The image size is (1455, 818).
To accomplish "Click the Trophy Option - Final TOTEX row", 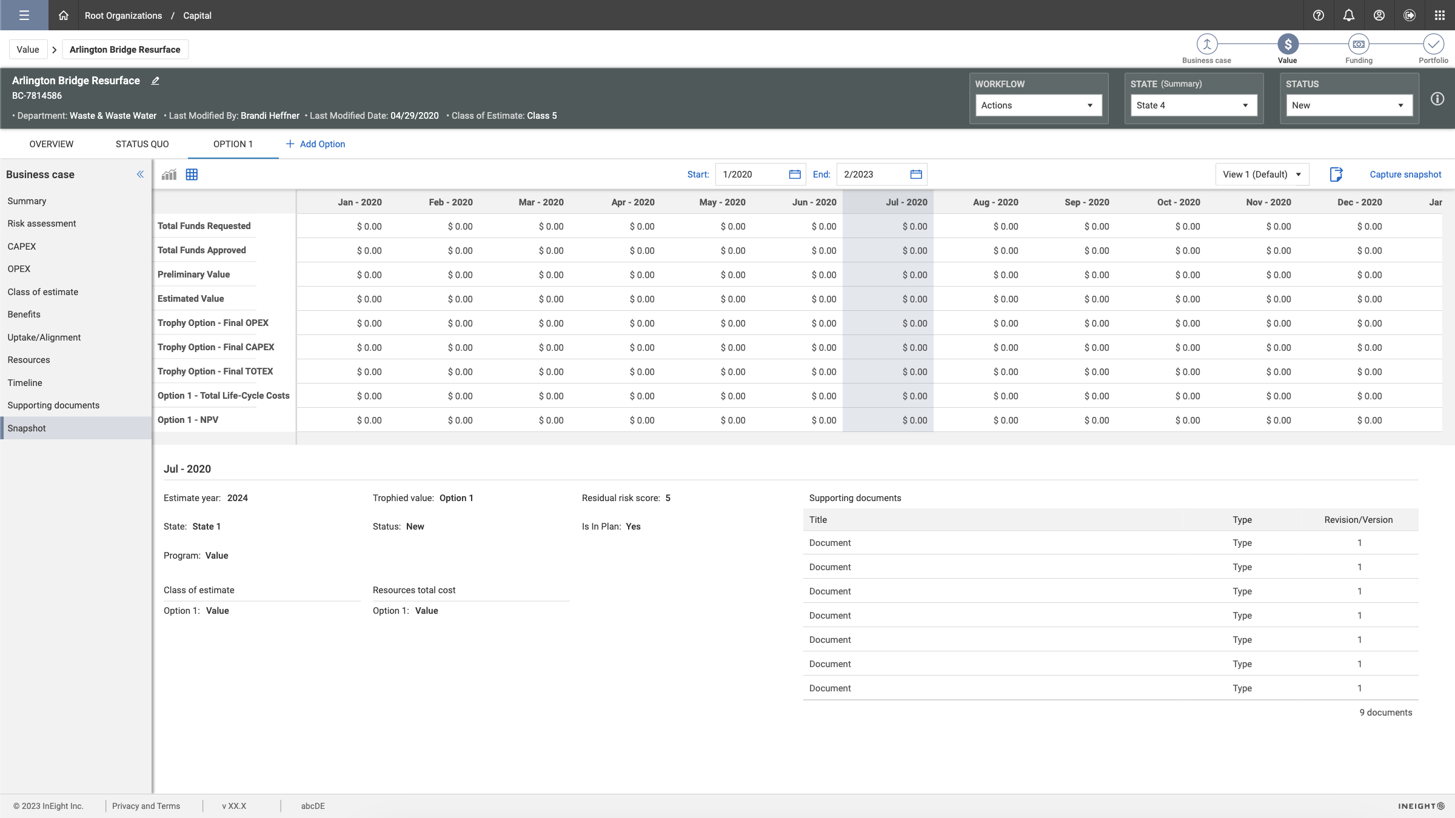I will click(x=215, y=371).
